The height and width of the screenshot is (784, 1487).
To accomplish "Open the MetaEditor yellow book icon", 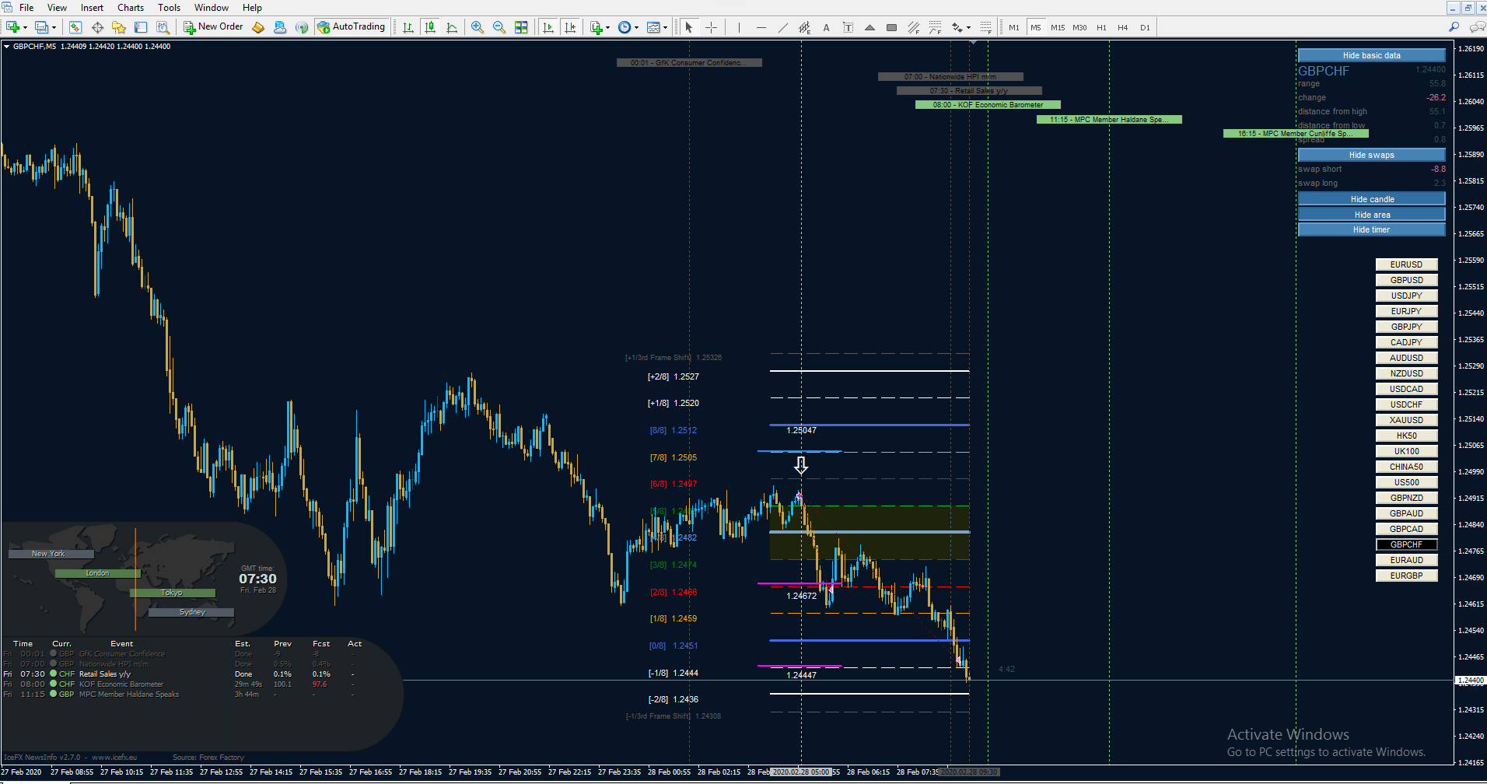I will point(258,27).
